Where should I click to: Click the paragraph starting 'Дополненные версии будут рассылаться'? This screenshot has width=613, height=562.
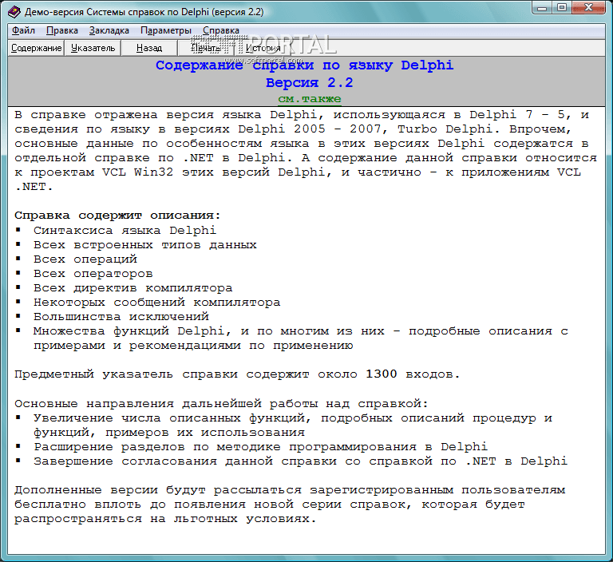(290, 505)
